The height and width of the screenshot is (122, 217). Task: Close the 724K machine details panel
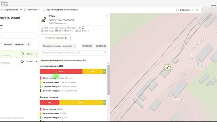coord(107,16)
